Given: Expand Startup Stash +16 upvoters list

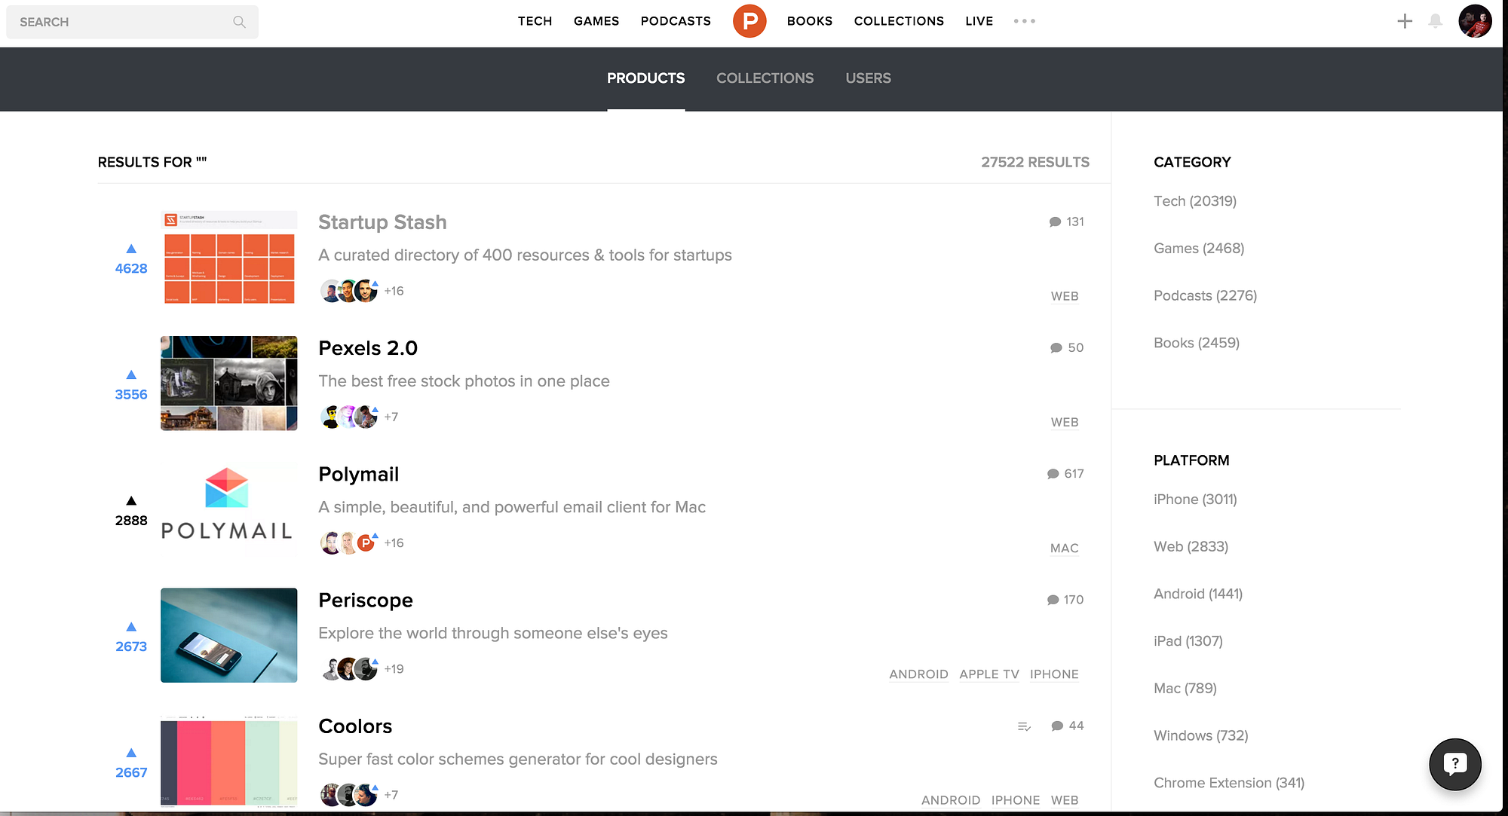Looking at the screenshot, I should coord(394,291).
